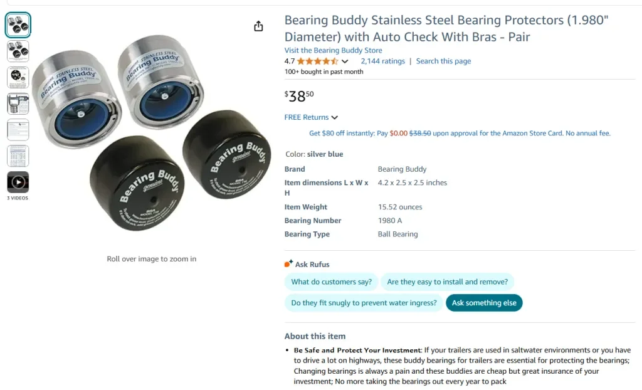Show the sixth thumbnail with sizing chart

(18, 155)
